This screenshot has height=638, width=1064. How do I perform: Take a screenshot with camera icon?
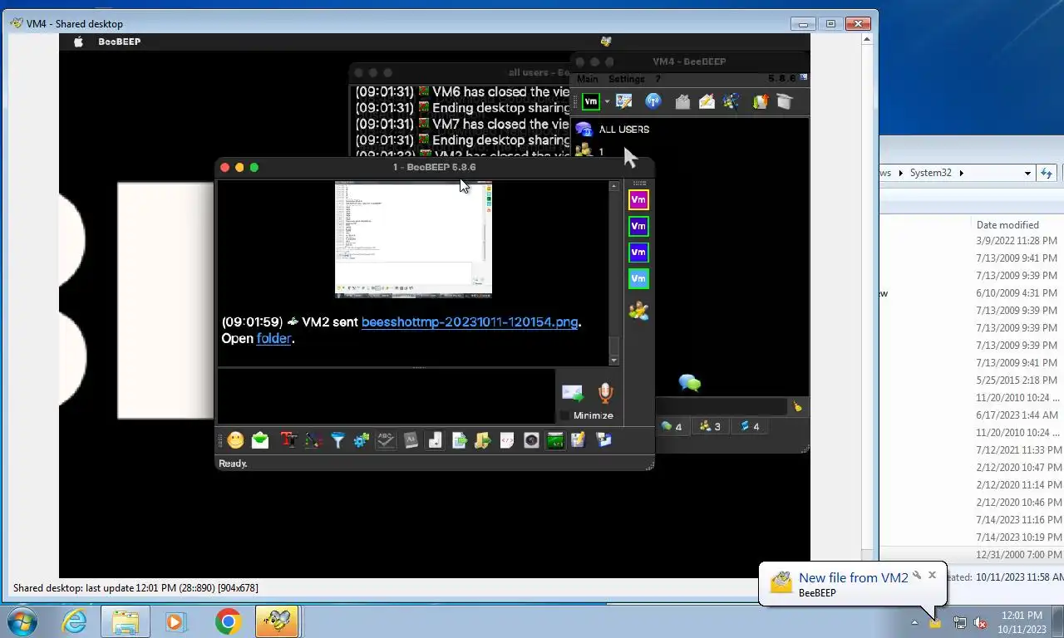point(531,440)
